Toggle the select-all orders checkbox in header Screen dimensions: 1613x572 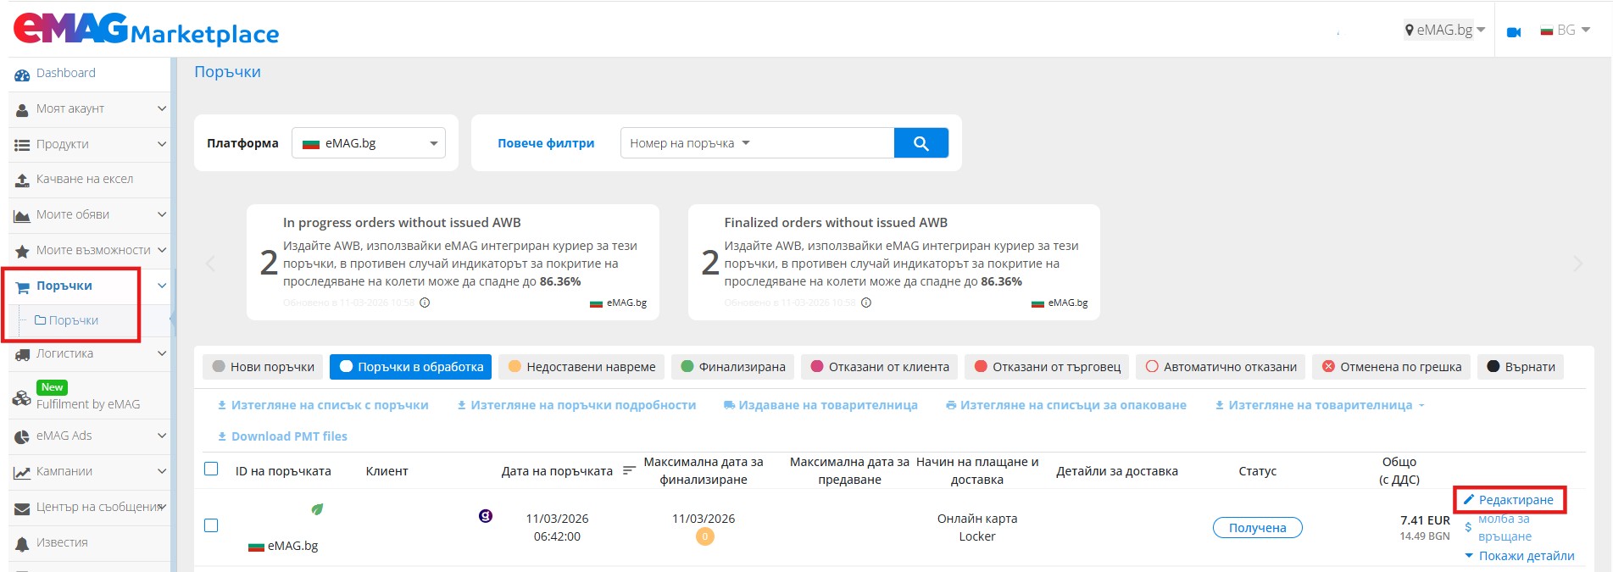pos(211,469)
